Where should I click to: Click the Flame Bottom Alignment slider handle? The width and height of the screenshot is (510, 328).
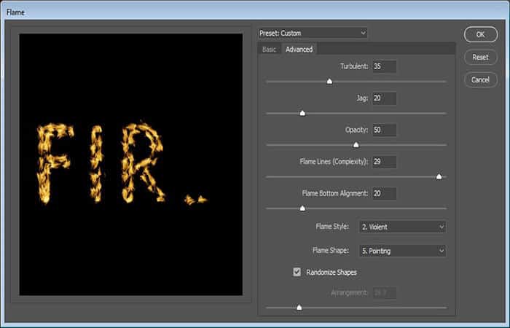coord(302,208)
